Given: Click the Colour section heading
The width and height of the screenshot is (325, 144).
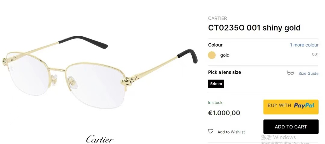Looking at the screenshot, I should (215, 45).
